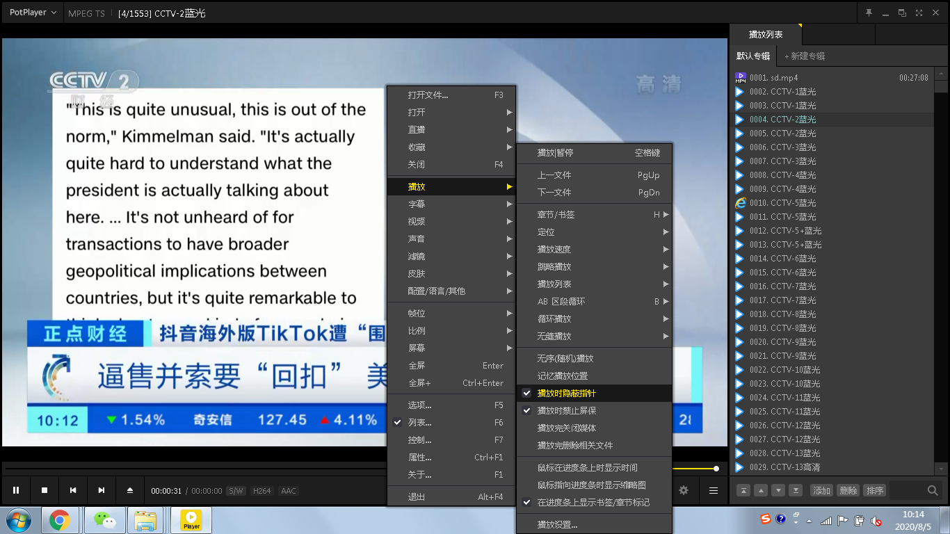The height and width of the screenshot is (534, 950).
Task: Click the eject/open file icon
Action: pos(130,490)
